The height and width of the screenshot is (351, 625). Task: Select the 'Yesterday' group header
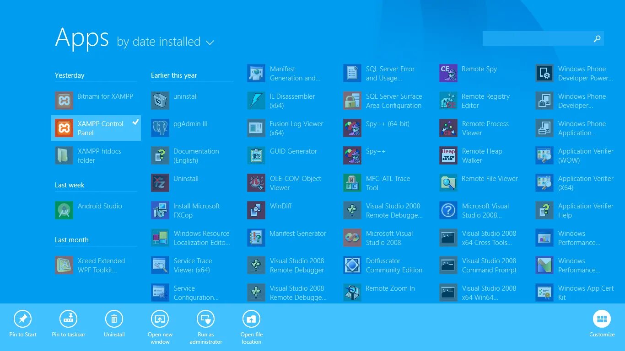[x=70, y=75]
